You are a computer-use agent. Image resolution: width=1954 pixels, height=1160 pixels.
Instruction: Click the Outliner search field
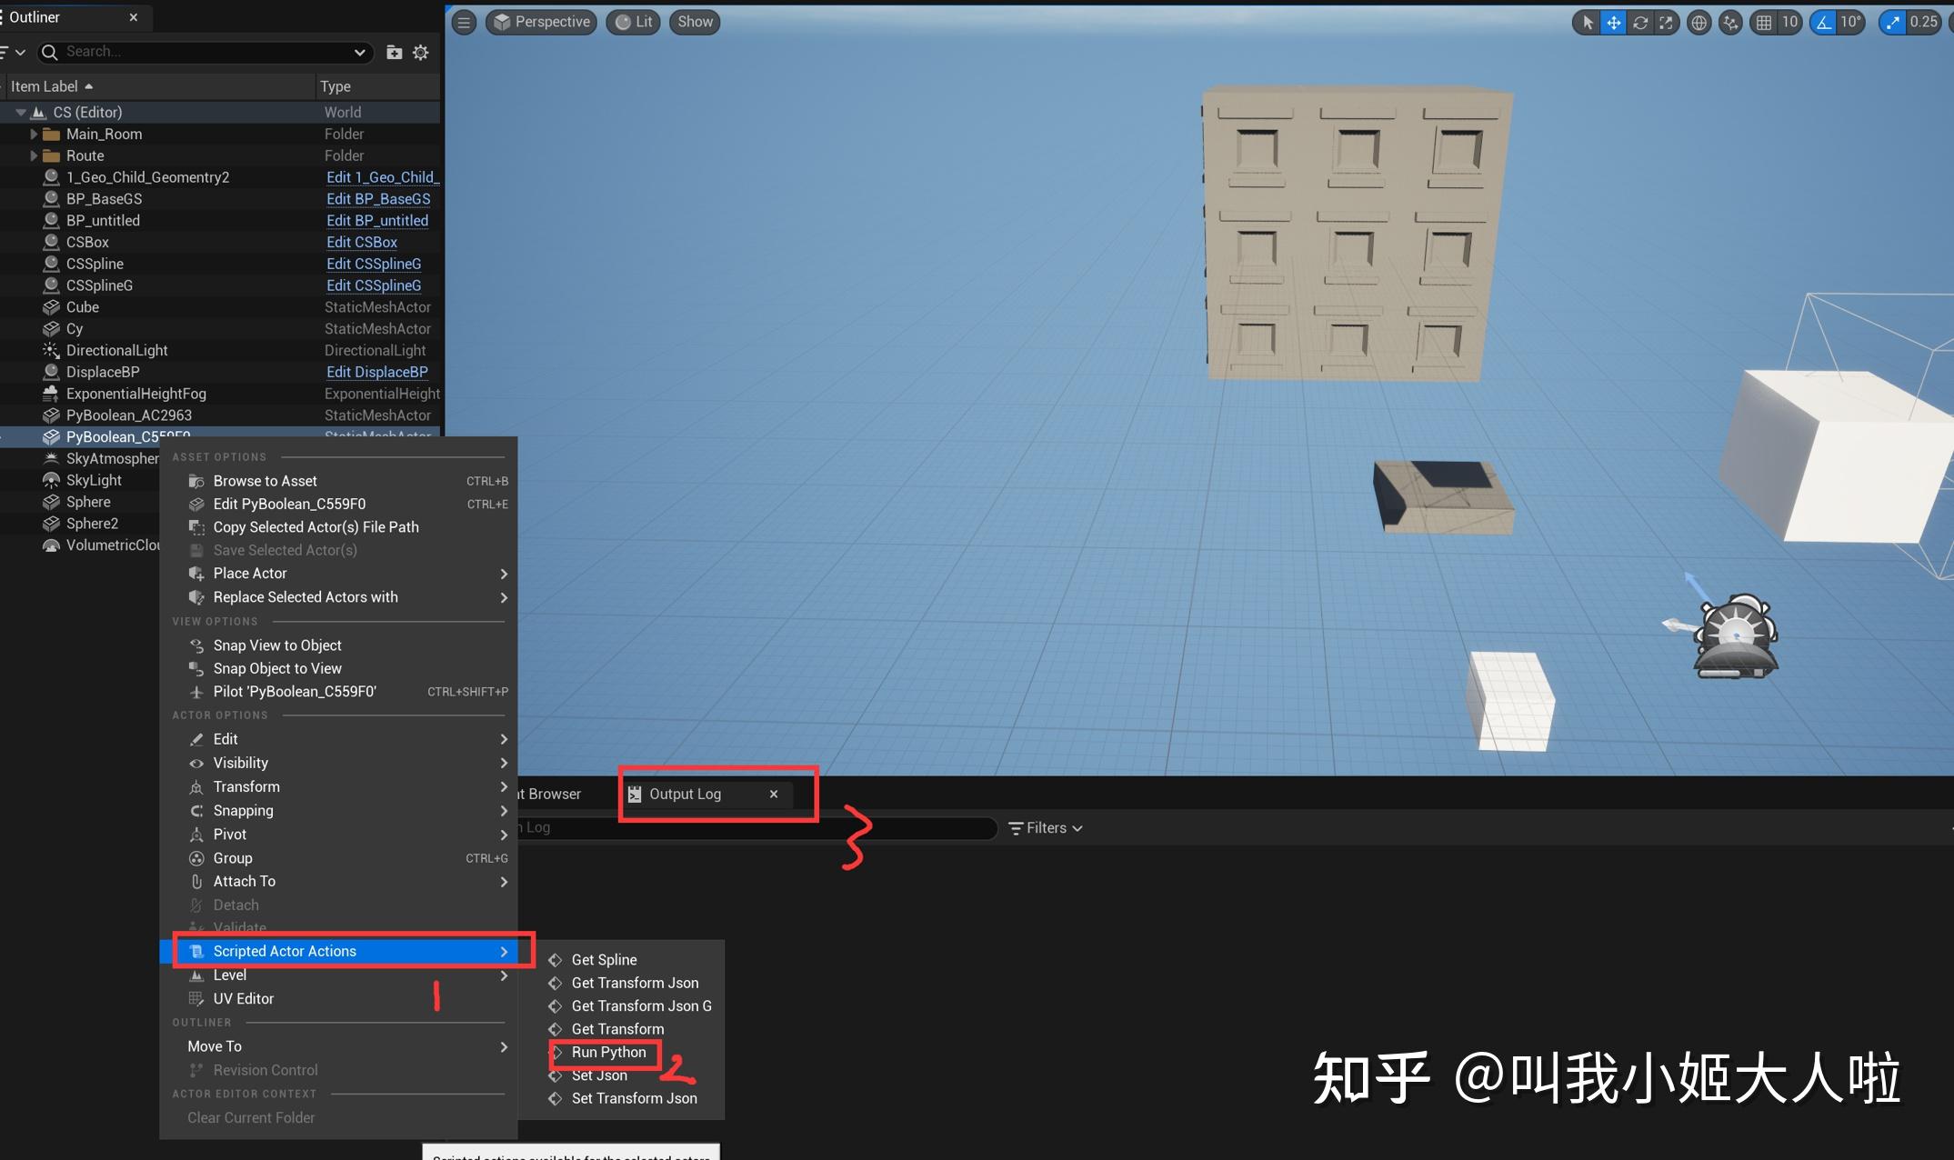pyautogui.click(x=209, y=52)
